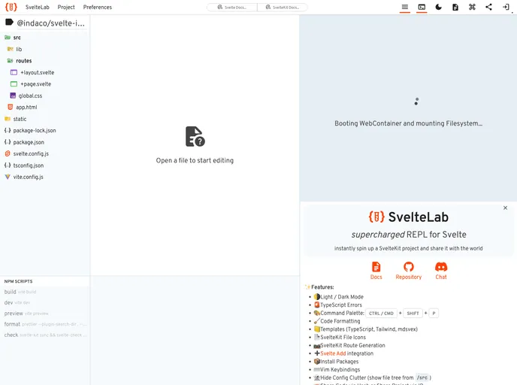The height and width of the screenshot is (385, 517).
Task: Click the Light / Dark Mode feature text
Action: (342, 297)
